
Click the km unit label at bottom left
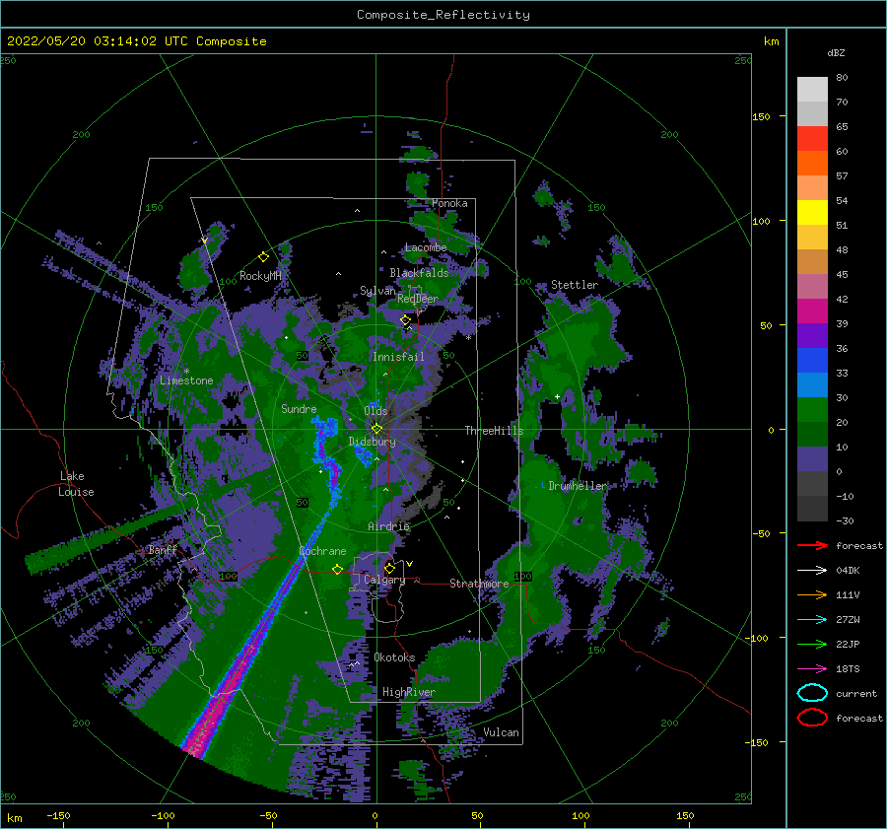click(15, 818)
